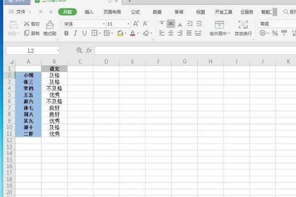Click decrease indent icon
Screen dimensions: 296x197
[190, 24]
